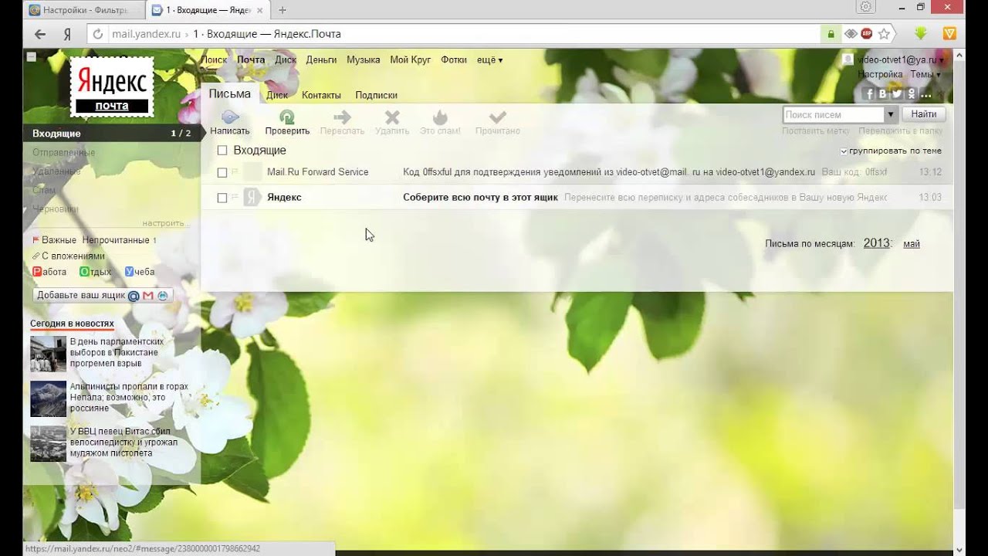Viewport: 988px width, 556px height.
Task: Reload the page with refresh icon
Action: 97,34
